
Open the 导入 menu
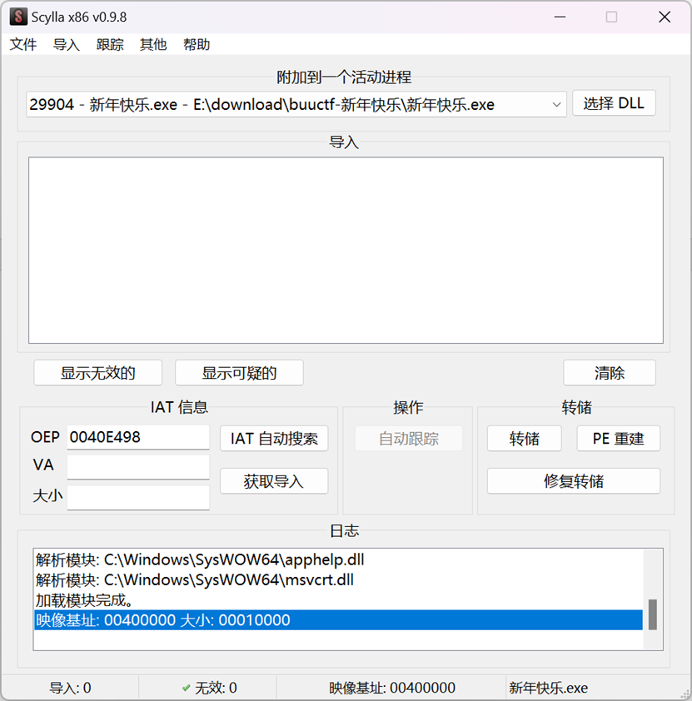(x=67, y=45)
